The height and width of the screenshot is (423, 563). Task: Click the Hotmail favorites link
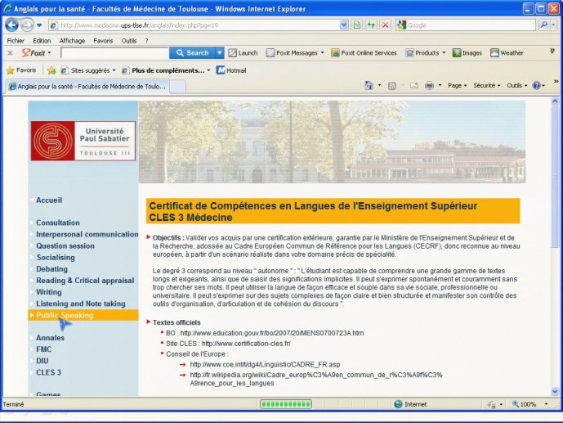[231, 70]
